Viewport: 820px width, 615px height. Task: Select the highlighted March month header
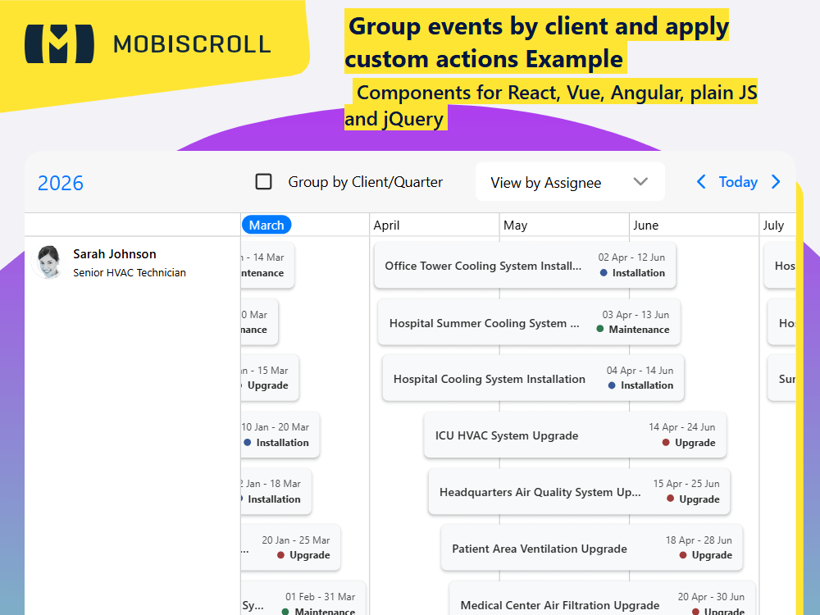pyautogui.click(x=266, y=224)
